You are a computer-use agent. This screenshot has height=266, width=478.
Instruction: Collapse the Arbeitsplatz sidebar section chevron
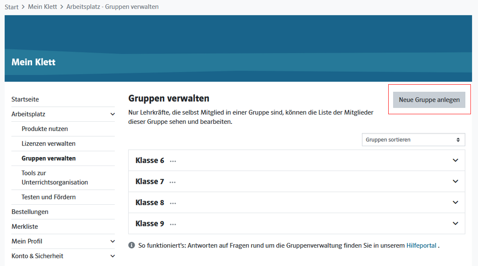[112, 114]
